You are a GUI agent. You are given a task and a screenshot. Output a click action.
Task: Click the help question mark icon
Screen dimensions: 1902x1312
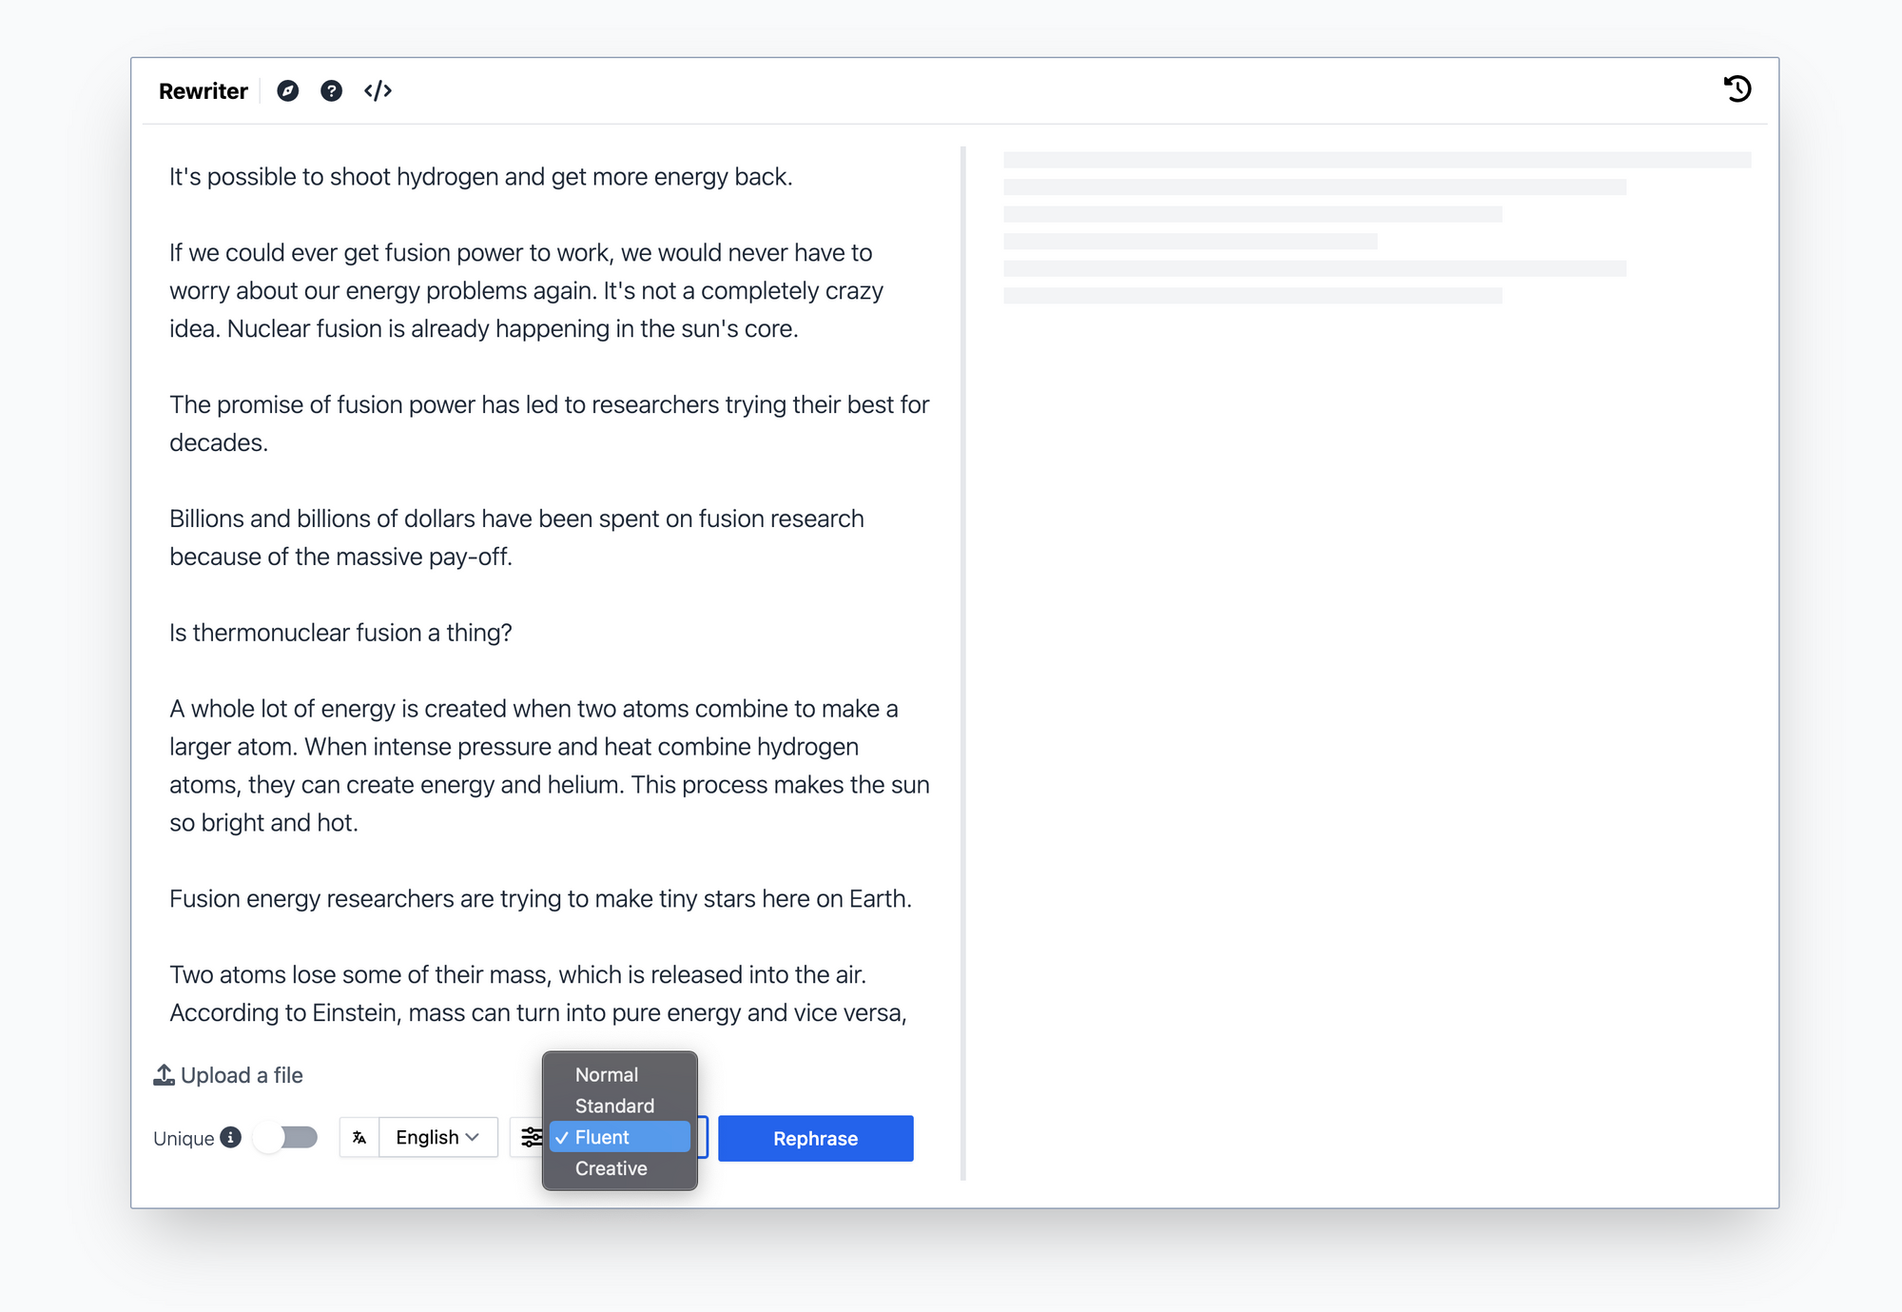[x=330, y=91]
